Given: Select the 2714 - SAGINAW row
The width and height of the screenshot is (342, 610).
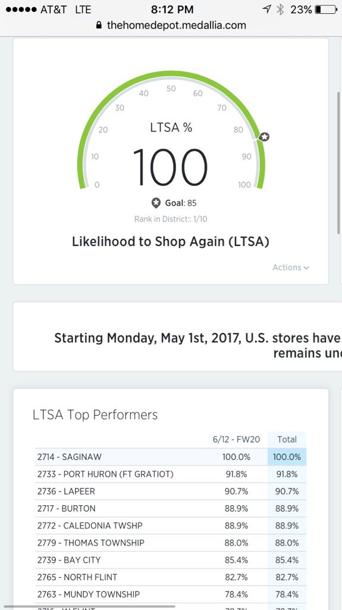Looking at the screenshot, I should click(x=171, y=457).
